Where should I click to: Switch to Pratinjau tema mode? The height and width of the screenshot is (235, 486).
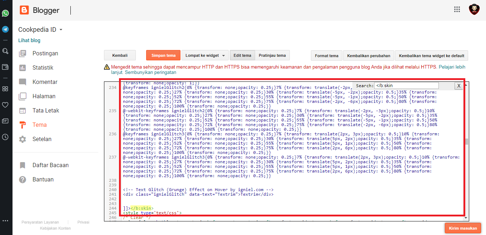point(272,55)
